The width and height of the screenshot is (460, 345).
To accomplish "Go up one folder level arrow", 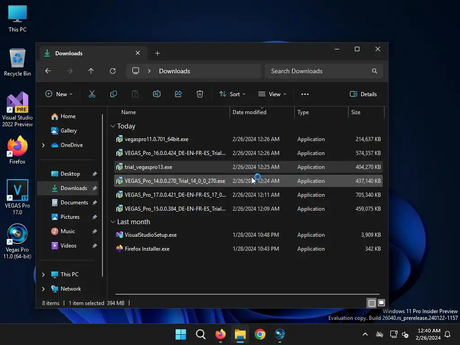I will coord(91,71).
